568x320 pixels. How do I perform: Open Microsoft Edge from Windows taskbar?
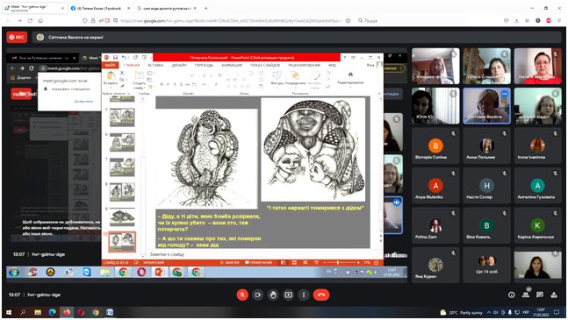[x=52, y=312]
